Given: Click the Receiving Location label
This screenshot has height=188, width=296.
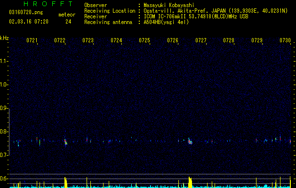Looking at the screenshot, I should coord(110,11).
